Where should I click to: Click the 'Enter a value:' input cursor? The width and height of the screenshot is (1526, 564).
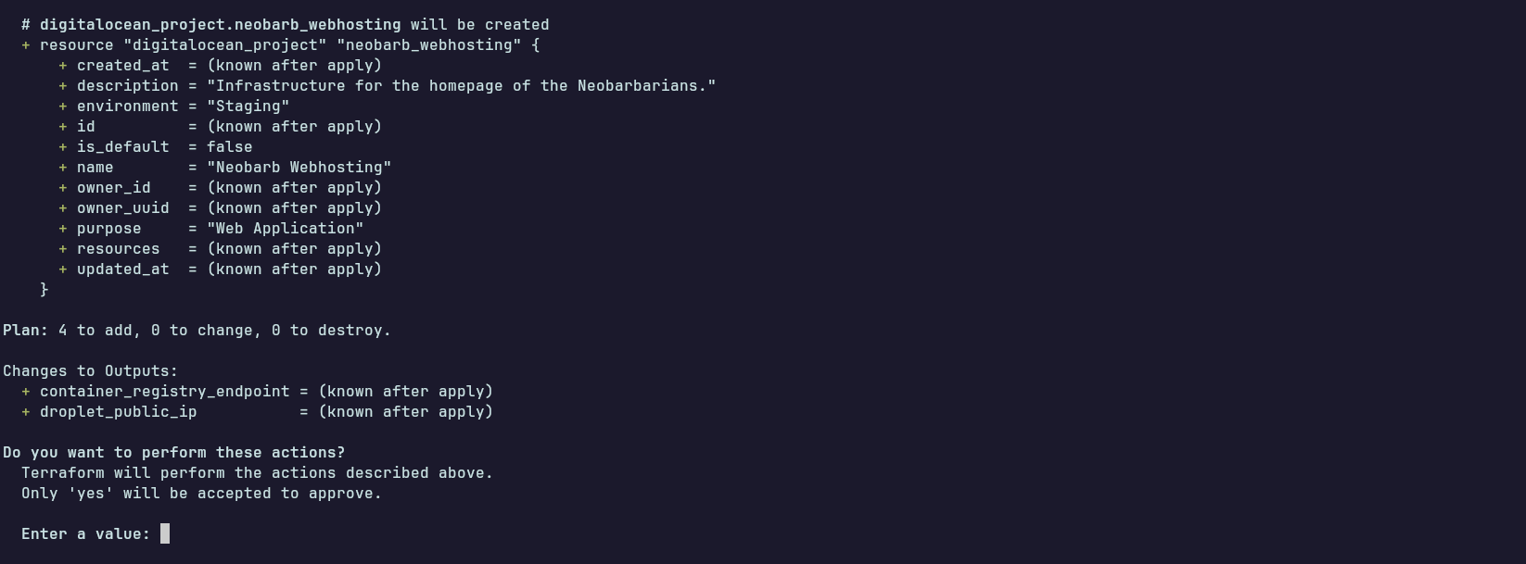point(165,533)
